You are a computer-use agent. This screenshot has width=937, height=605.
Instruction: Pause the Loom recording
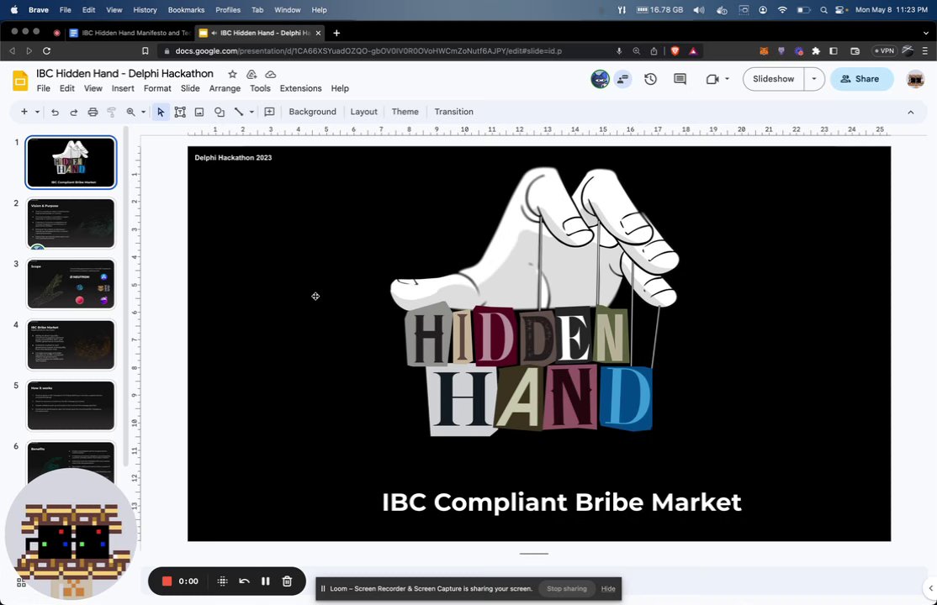265,581
